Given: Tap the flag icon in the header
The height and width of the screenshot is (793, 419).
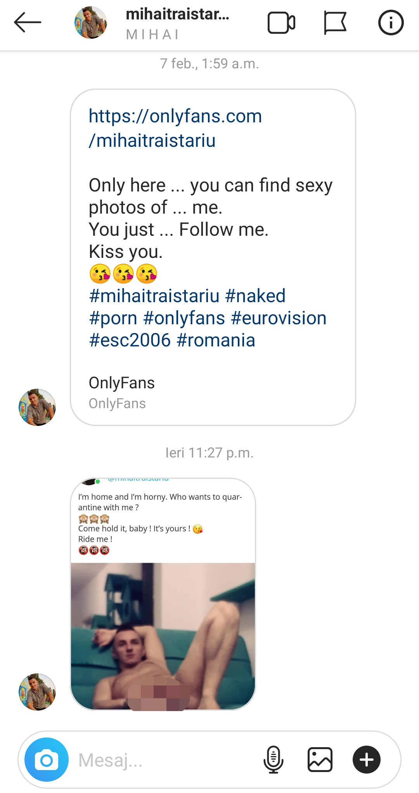Looking at the screenshot, I should [x=335, y=23].
